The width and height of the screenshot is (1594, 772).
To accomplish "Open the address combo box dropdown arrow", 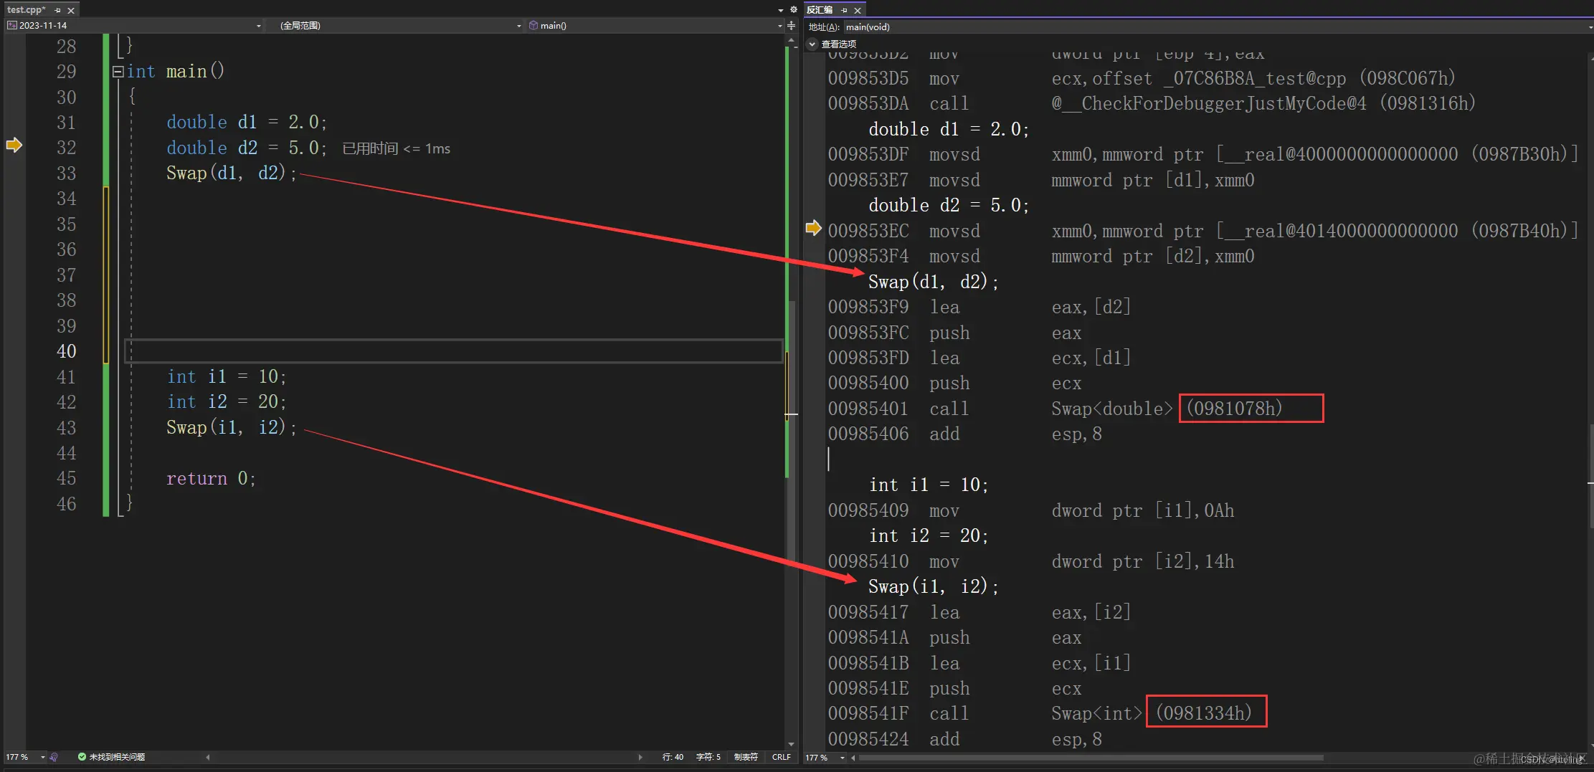I will click(1590, 27).
